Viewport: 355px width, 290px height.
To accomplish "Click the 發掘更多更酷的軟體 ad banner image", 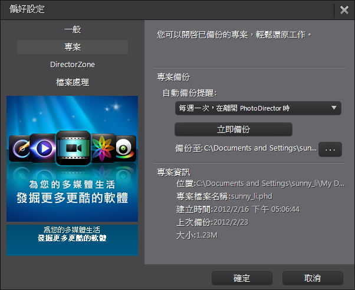I will [x=72, y=159].
